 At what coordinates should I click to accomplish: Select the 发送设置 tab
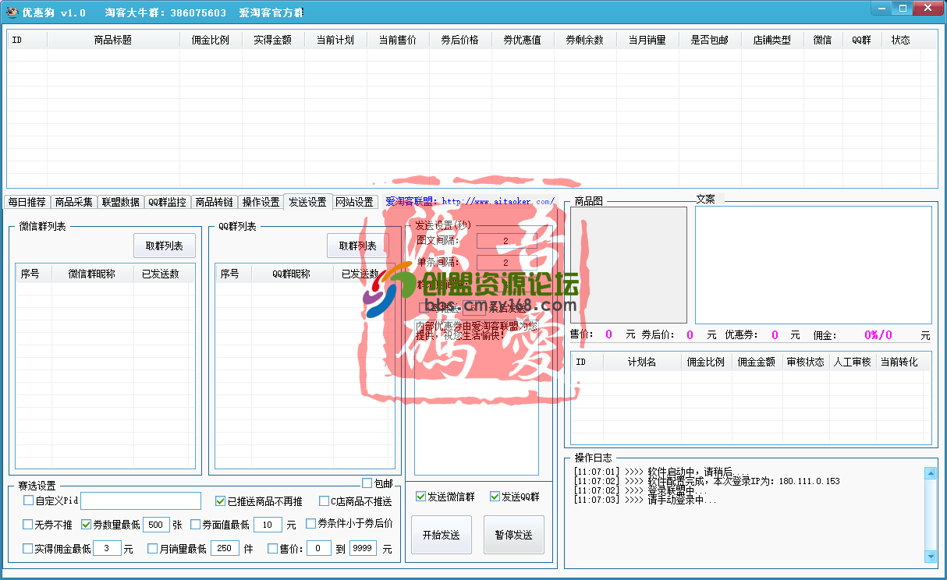(307, 201)
